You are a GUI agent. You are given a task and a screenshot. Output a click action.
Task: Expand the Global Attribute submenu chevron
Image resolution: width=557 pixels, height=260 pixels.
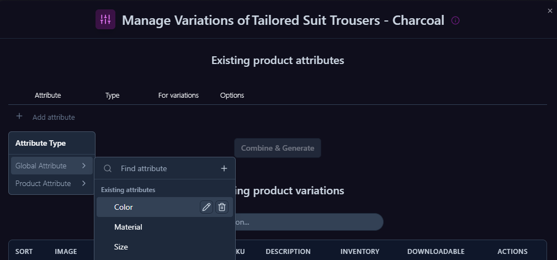(83, 166)
